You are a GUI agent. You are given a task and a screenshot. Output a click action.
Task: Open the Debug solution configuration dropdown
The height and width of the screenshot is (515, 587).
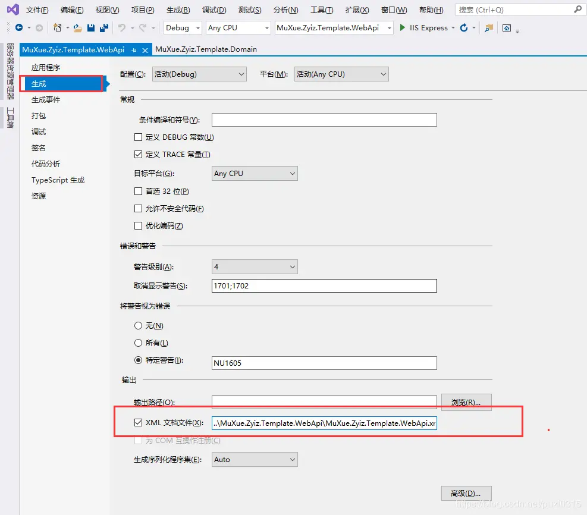pos(183,28)
